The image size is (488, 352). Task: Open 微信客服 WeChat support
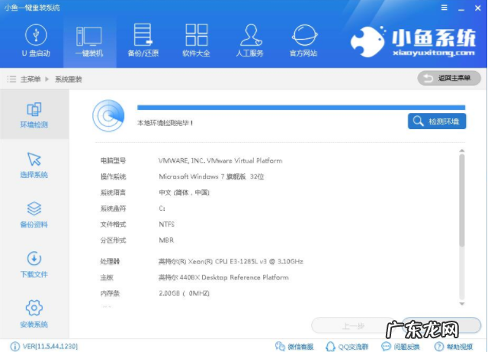(294, 347)
